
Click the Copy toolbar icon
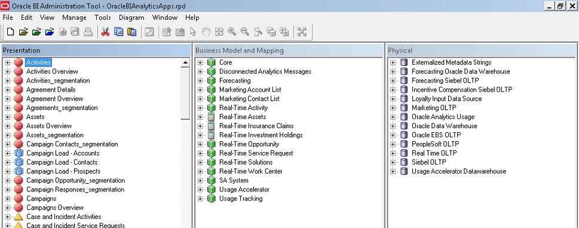[x=118, y=32]
